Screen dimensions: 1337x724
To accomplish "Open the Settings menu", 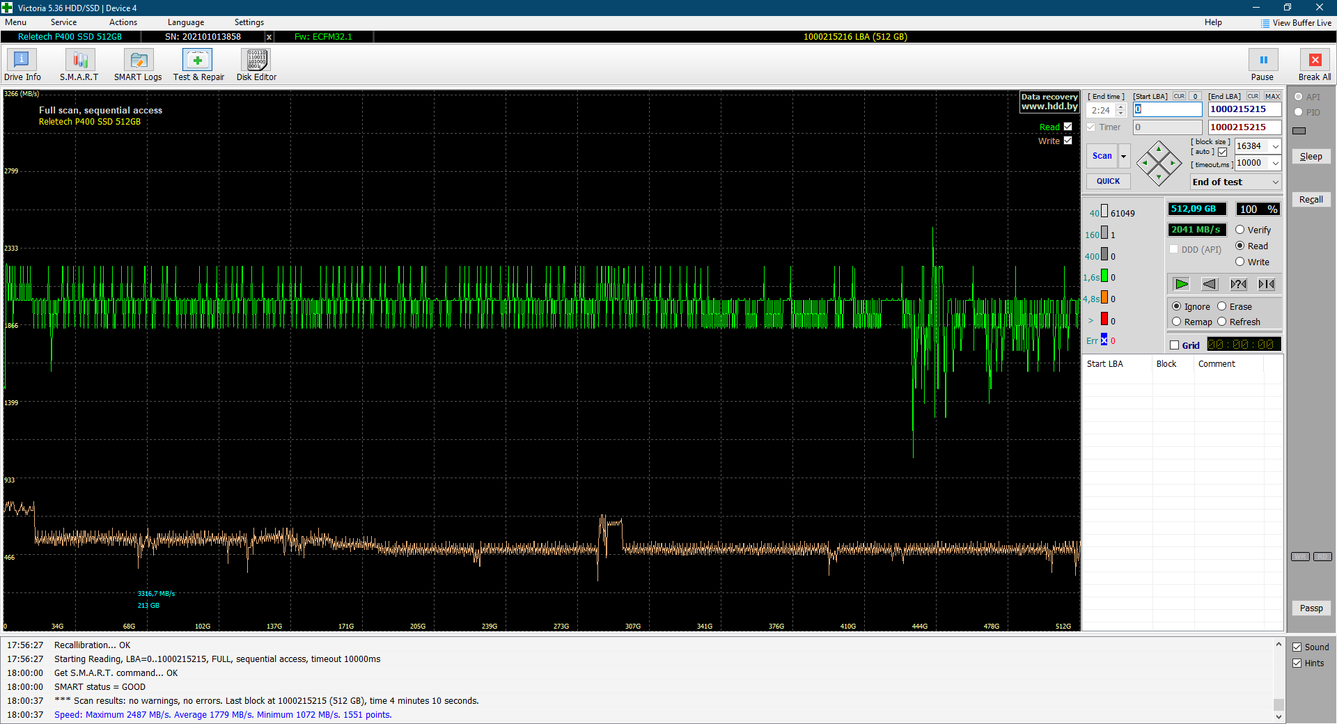I will click(x=249, y=22).
